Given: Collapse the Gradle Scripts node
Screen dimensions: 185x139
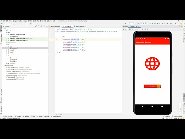Looking at the screenshot, I should [3, 66].
